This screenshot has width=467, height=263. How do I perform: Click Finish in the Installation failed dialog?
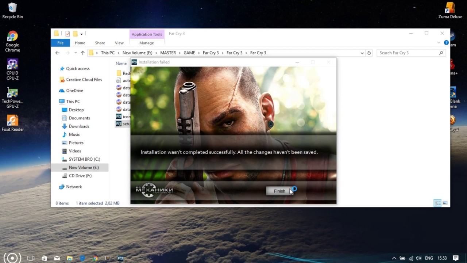pyautogui.click(x=279, y=191)
